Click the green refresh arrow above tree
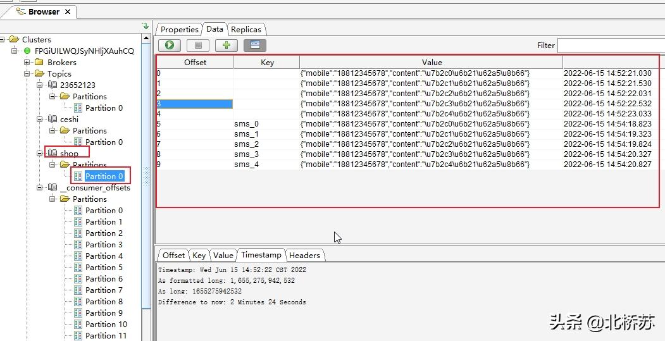The image size is (665, 341). (146, 26)
